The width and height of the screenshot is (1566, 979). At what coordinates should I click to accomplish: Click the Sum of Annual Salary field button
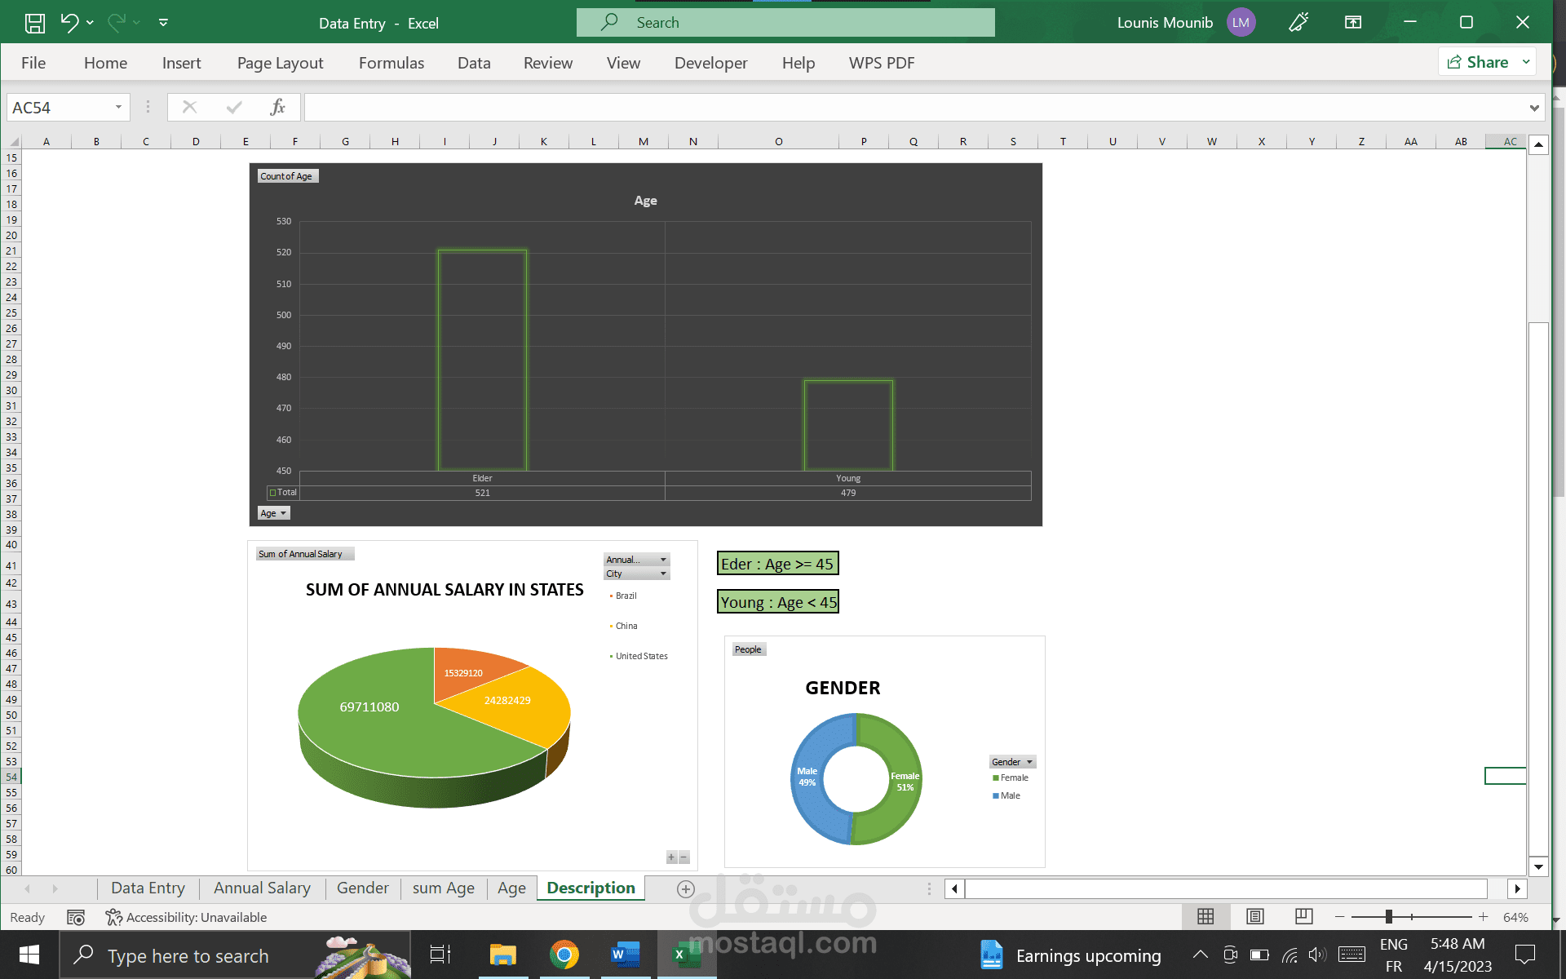[x=305, y=554]
